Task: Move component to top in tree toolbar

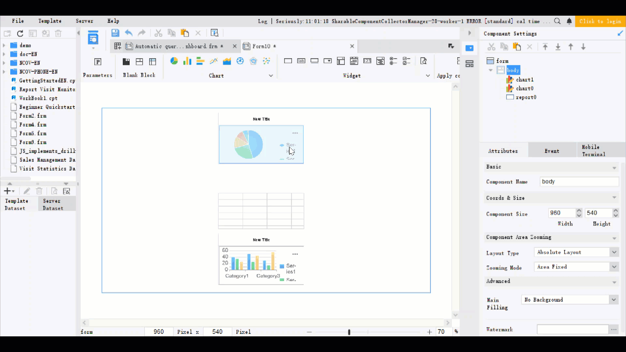Action: click(545, 47)
